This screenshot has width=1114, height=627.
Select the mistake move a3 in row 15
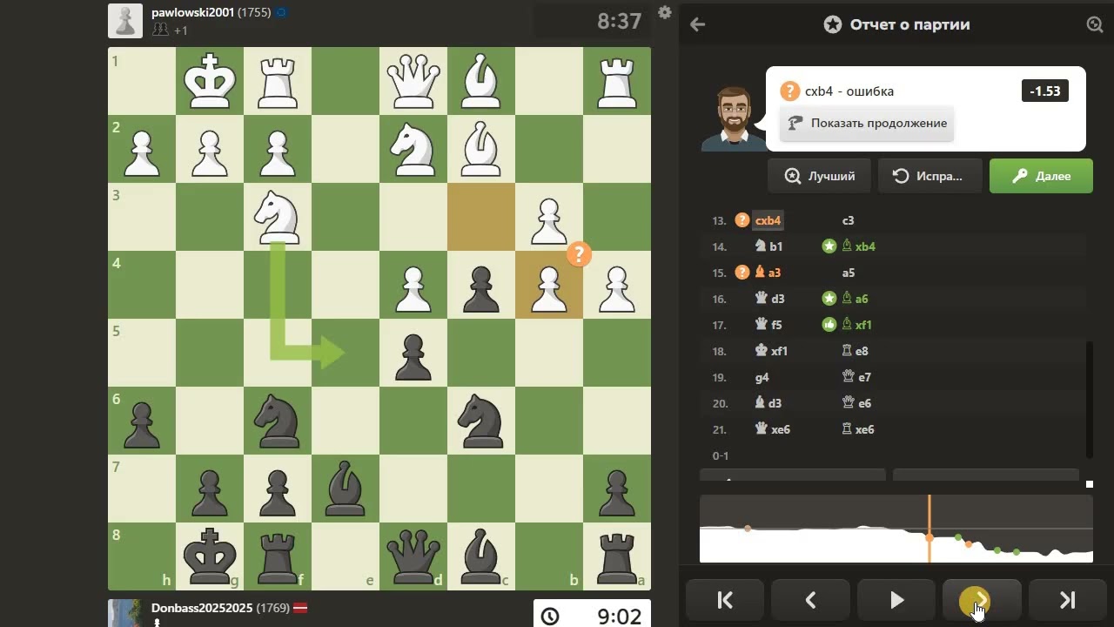point(768,273)
